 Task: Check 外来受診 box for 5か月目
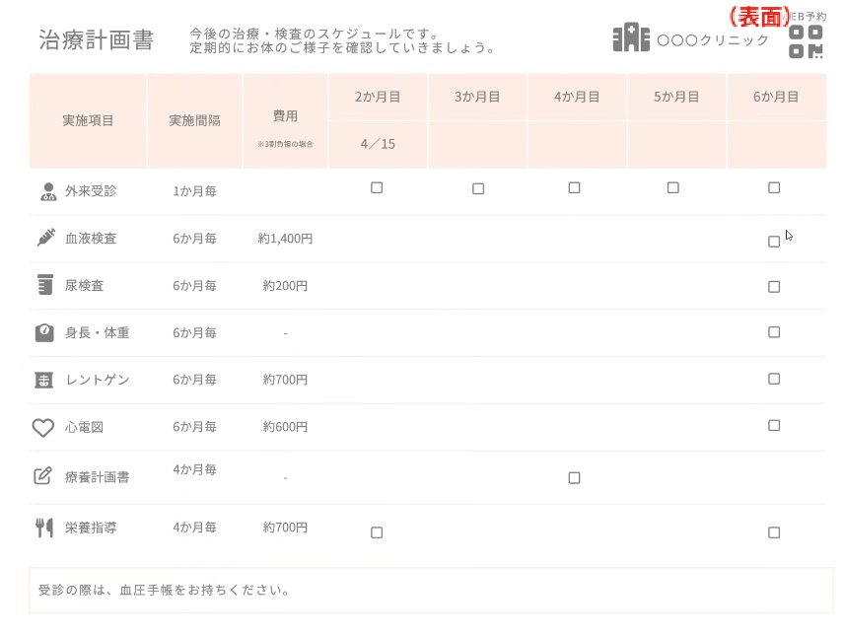[x=672, y=188]
